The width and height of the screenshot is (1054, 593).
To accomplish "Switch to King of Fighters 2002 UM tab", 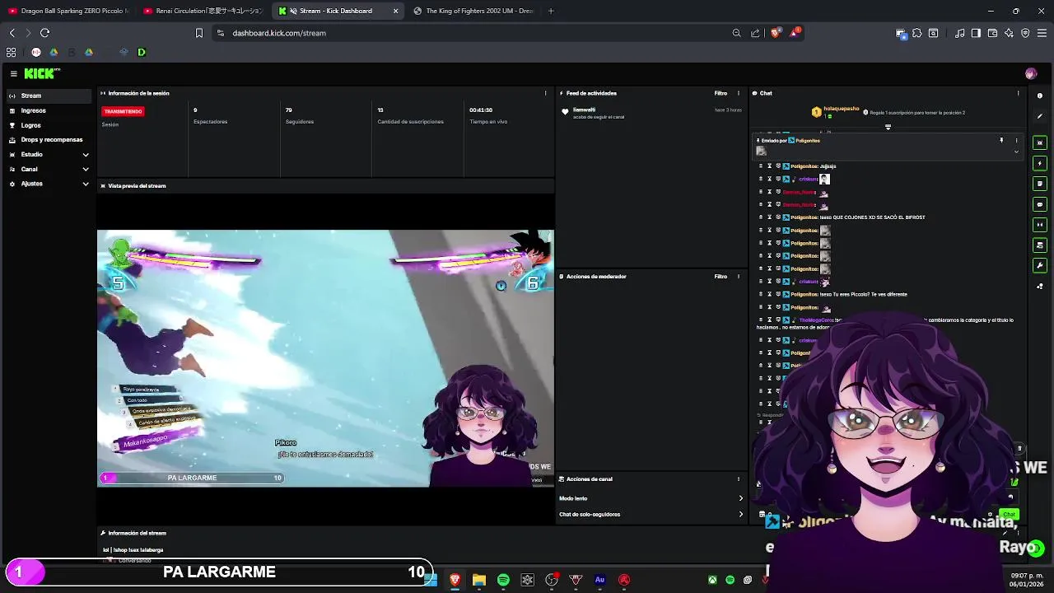I will pyautogui.click(x=473, y=11).
